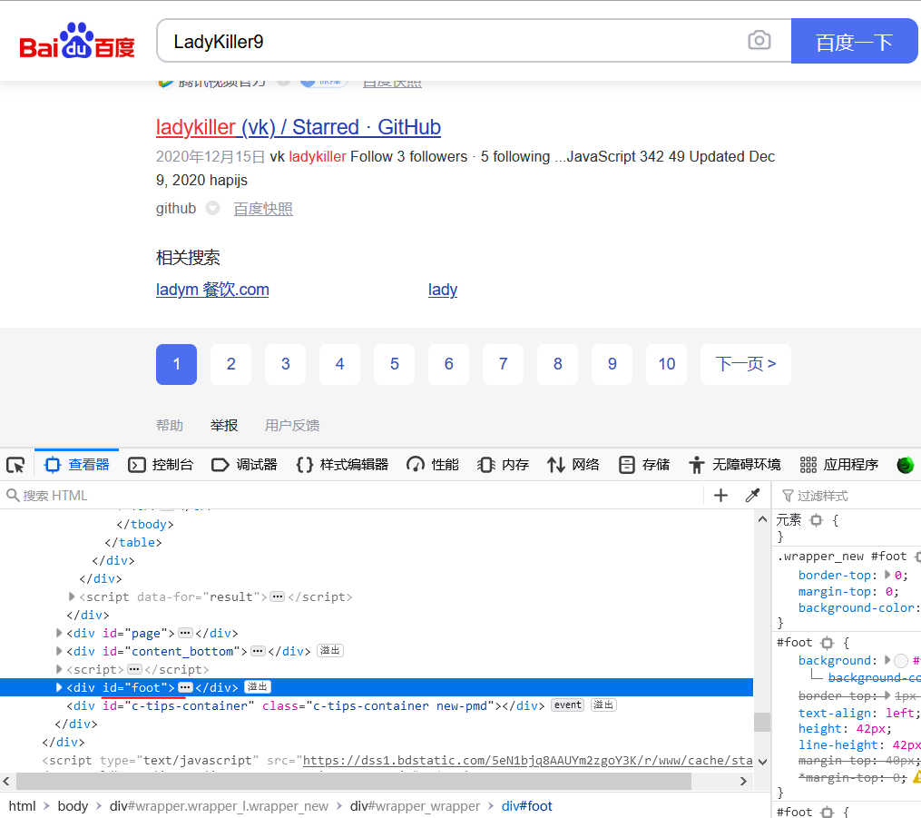
Task: Click the gear icon beside the #foot rule
Action: pyautogui.click(x=825, y=642)
